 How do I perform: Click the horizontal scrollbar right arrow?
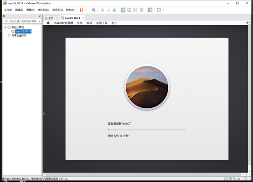tap(246, 174)
